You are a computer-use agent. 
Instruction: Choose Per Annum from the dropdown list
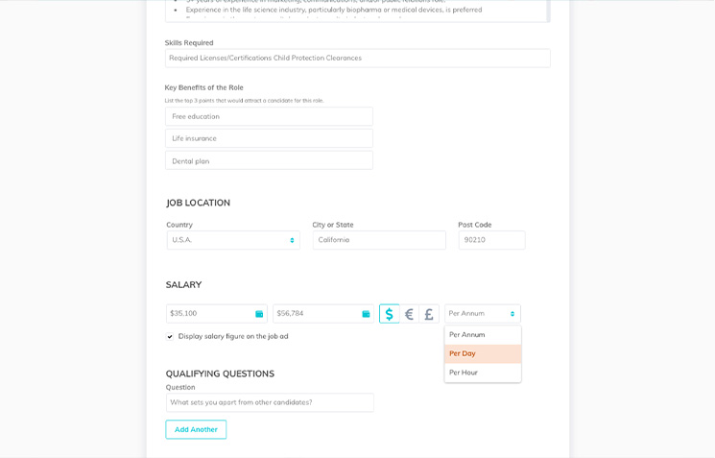click(x=483, y=335)
